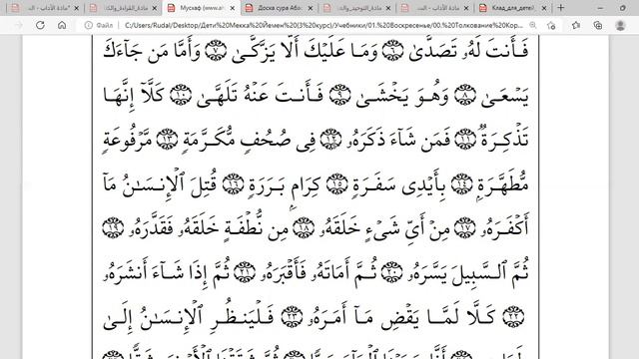Close the second مادة الأدب tab
The height and width of the screenshot is (359, 639).
point(466,8)
